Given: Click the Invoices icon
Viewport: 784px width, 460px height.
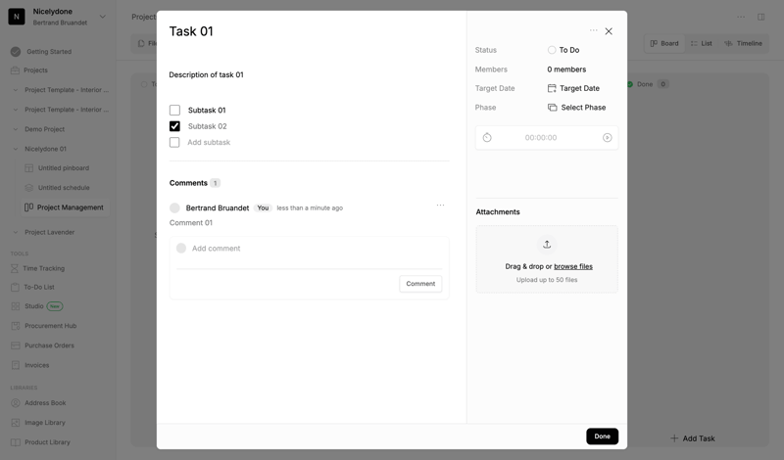Looking at the screenshot, I should (x=16, y=365).
